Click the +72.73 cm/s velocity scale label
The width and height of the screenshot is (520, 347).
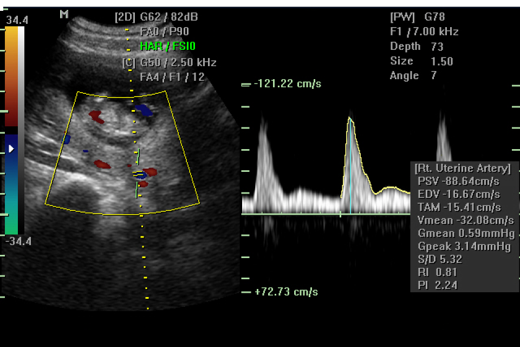(286, 292)
